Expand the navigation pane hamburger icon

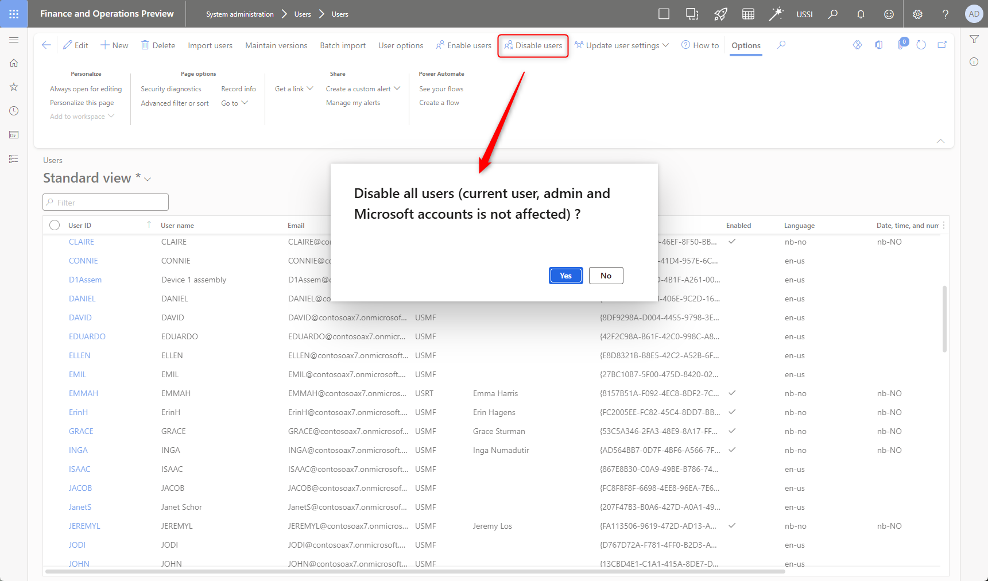click(14, 40)
